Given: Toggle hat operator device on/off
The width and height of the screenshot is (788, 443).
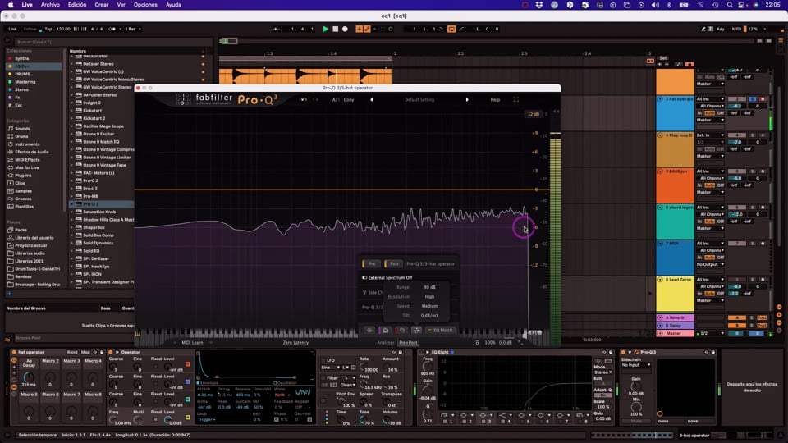Looking at the screenshot, I should coord(14,352).
